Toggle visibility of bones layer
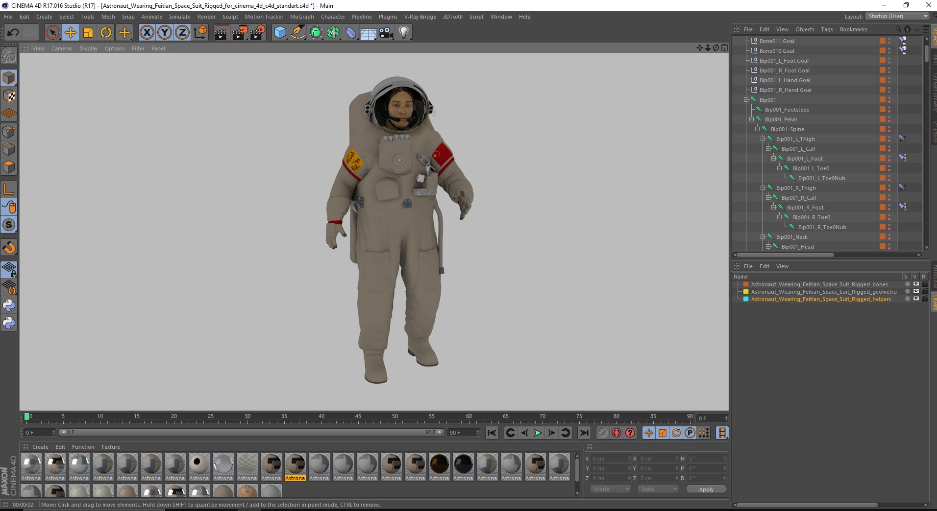The image size is (937, 511). click(916, 284)
